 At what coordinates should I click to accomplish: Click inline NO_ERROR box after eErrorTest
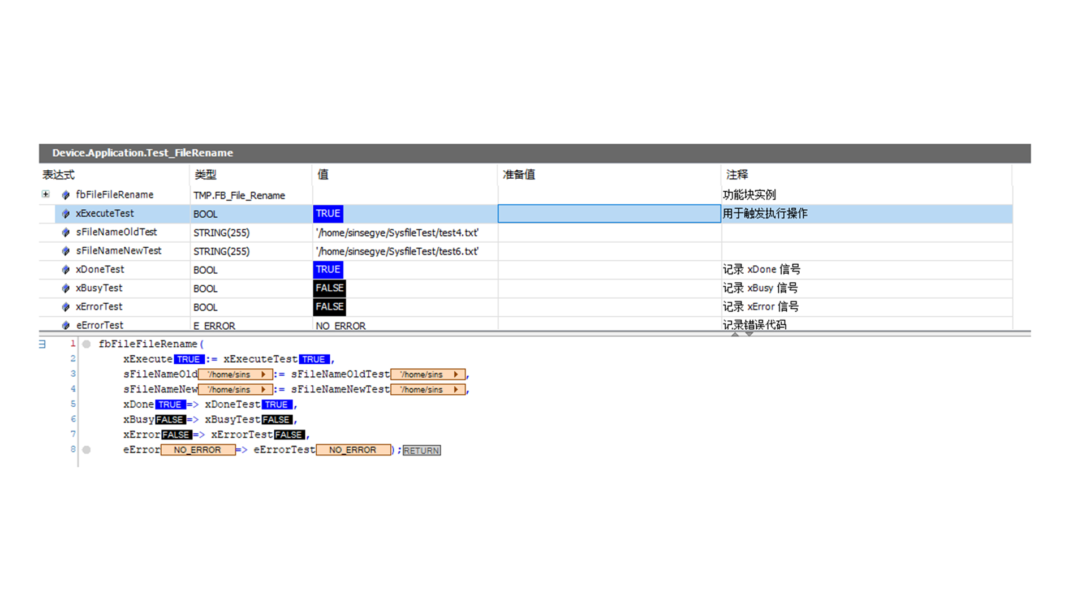coord(353,450)
